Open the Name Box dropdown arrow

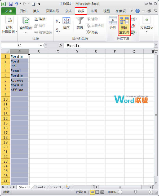(41, 46)
